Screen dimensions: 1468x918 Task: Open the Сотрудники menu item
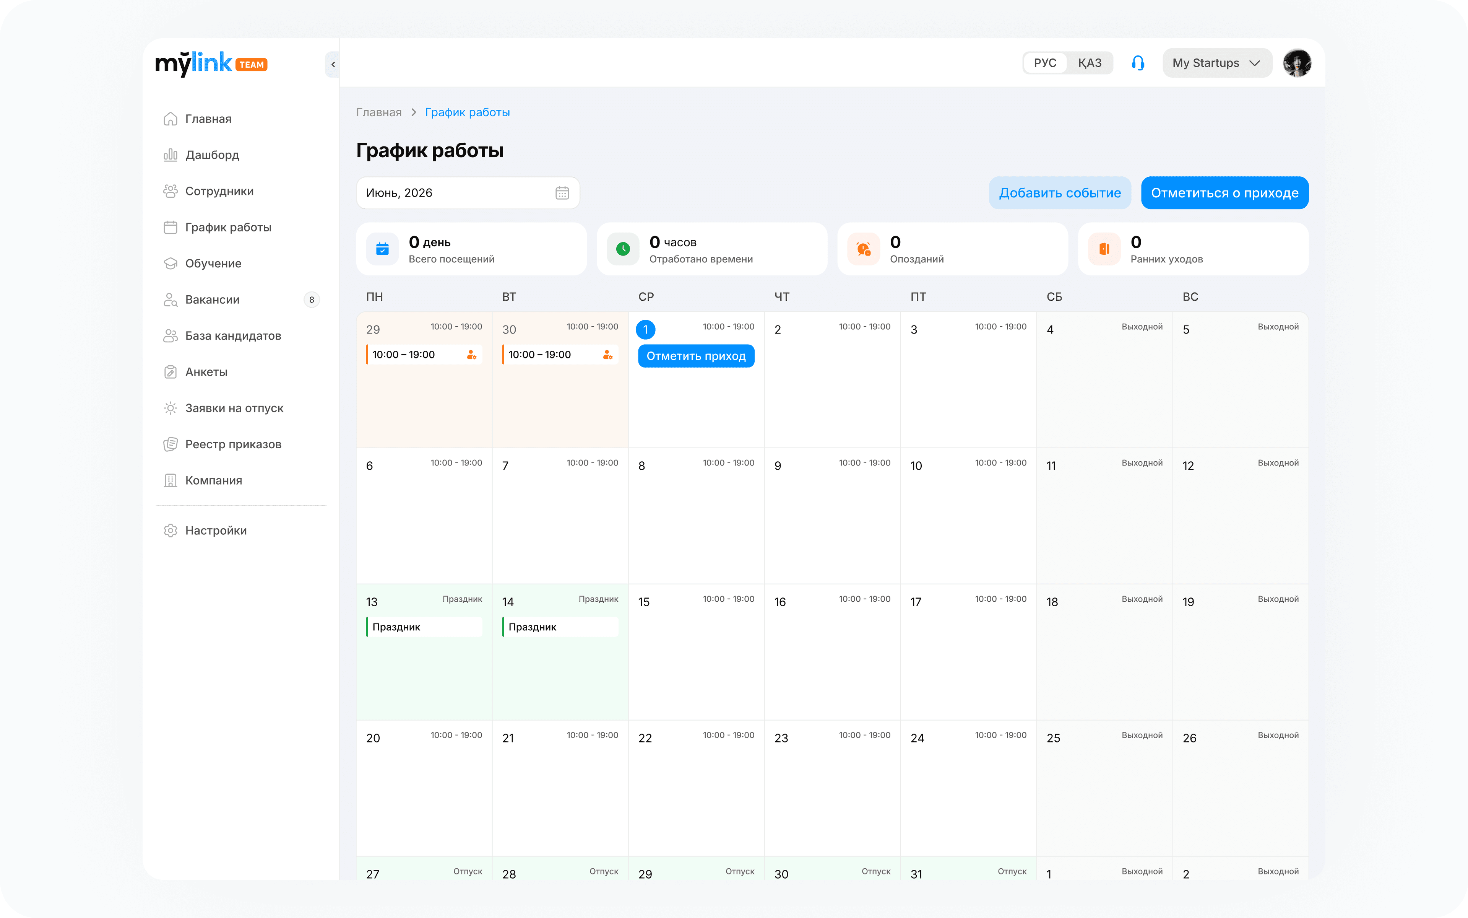click(x=242, y=191)
